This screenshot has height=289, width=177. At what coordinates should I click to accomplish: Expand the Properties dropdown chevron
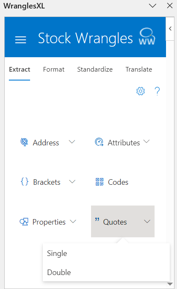point(73,221)
